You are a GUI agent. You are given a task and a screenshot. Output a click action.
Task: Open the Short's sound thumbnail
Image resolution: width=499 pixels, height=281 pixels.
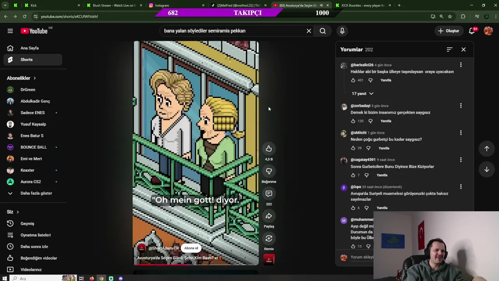pyautogui.click(x=269, y=259)
